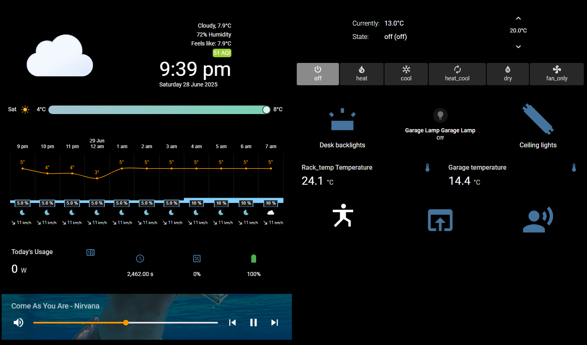The image size is (587, 345).
Task: Select the dry thermostat mode
Action: point(508,74)
